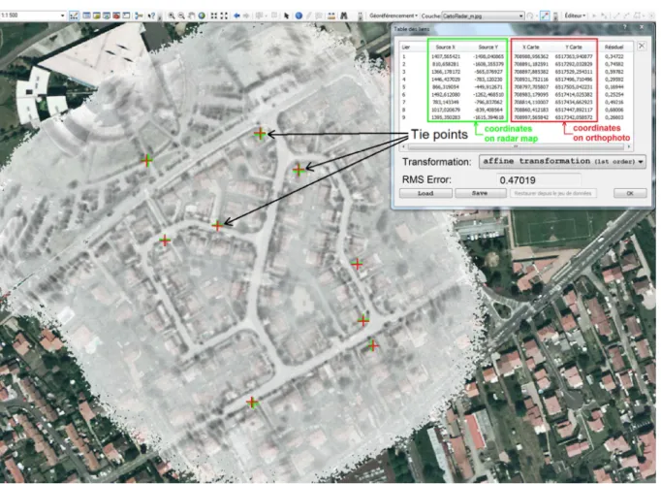Image resolution: width=661 pixels, height=484 pixels.
Task: Expand the Couche layer list CartoRadar_m.jpg
Action: (520, 16)
